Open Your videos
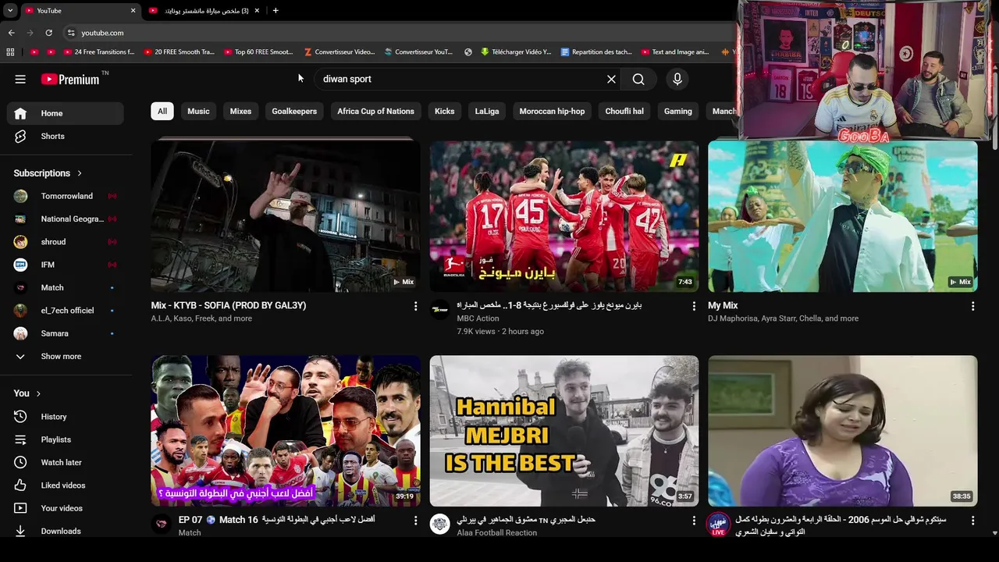 coord(66,508)
